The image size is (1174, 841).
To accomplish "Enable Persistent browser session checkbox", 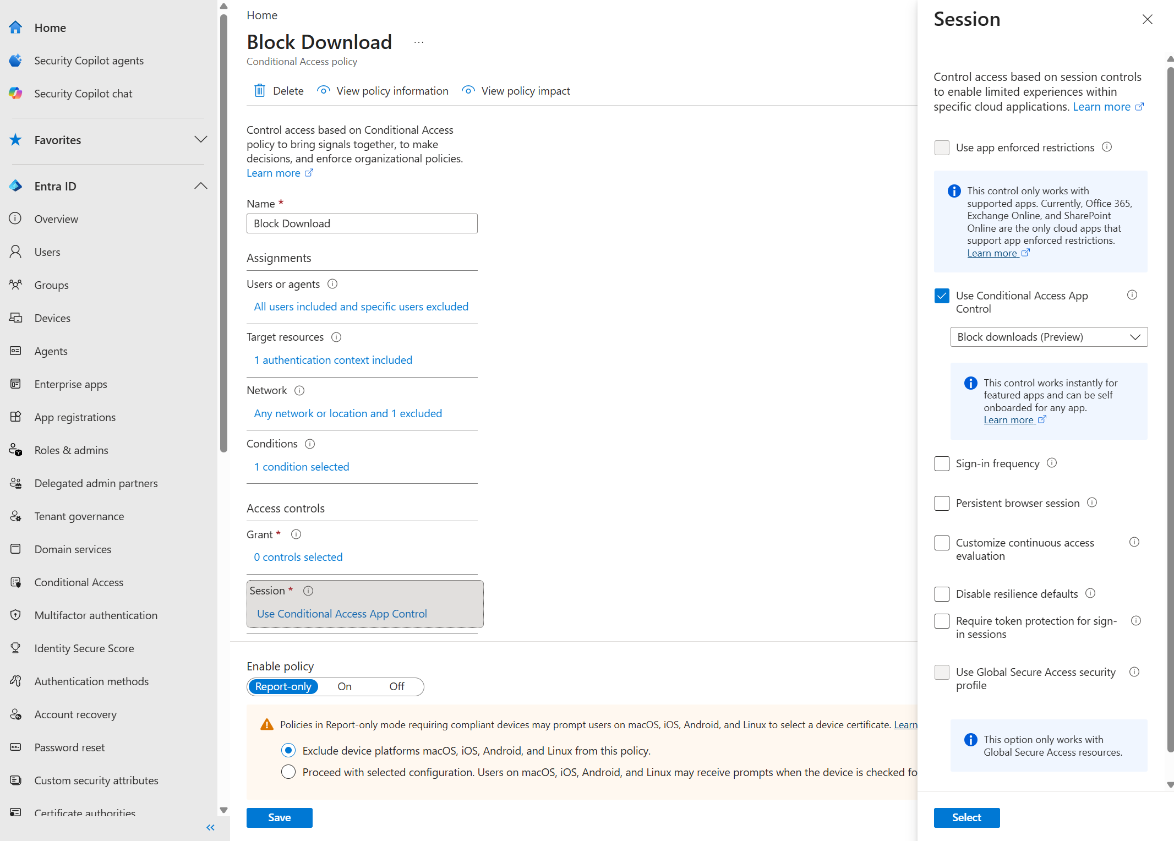I will pyautogui.click(x=942, y=503).
